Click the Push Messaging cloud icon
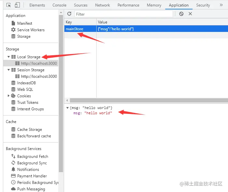 pos(13,189)
